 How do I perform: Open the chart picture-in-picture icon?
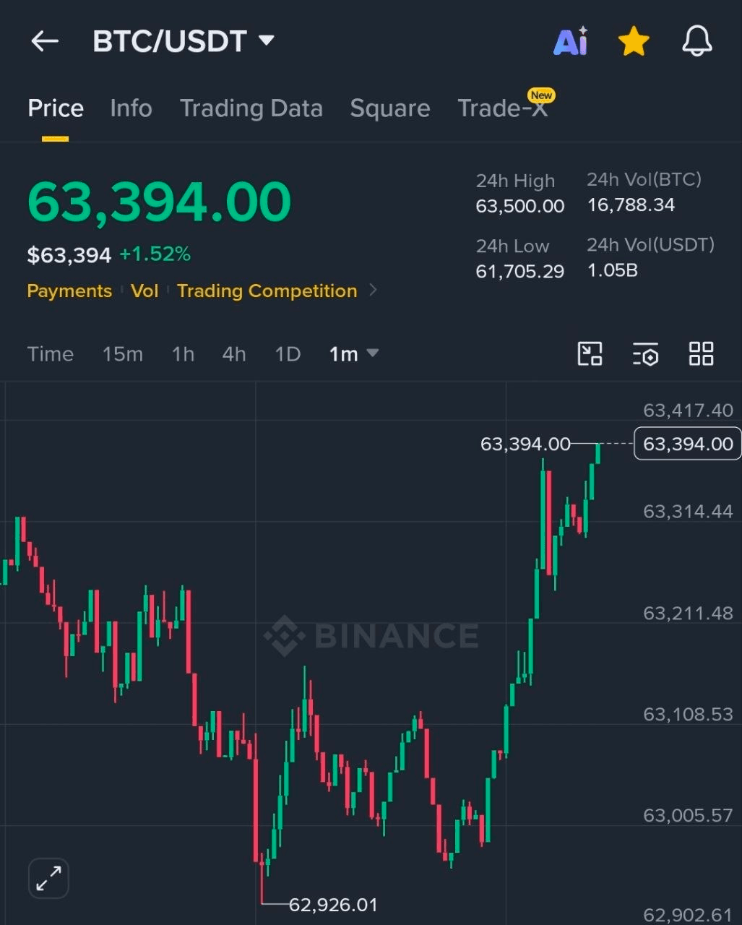click(x=590, y=354)
